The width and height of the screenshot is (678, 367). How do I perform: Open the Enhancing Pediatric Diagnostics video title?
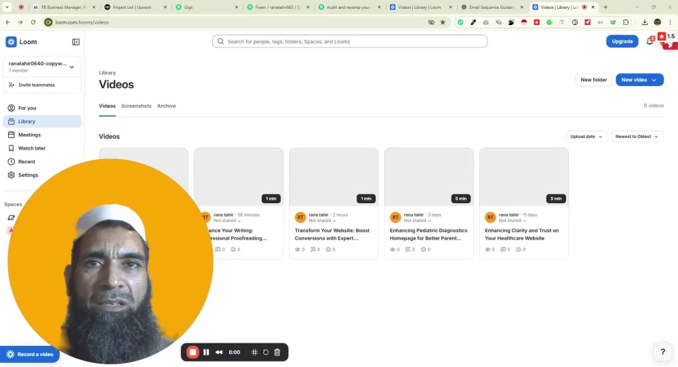[x=428, y=234]
